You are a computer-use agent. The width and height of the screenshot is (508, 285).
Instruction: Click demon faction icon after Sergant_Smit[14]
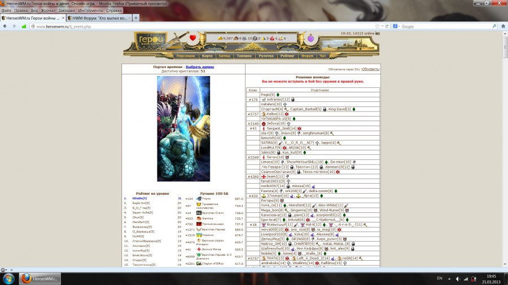[x=299, y=128]
